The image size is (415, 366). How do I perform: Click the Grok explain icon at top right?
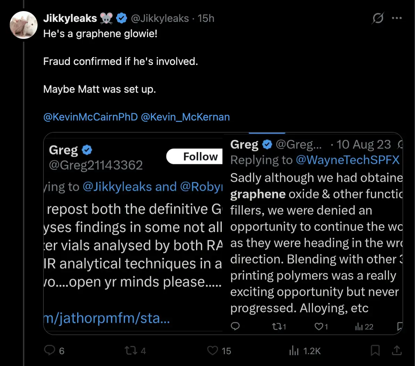pyautogui.click(x=377, y=18)
